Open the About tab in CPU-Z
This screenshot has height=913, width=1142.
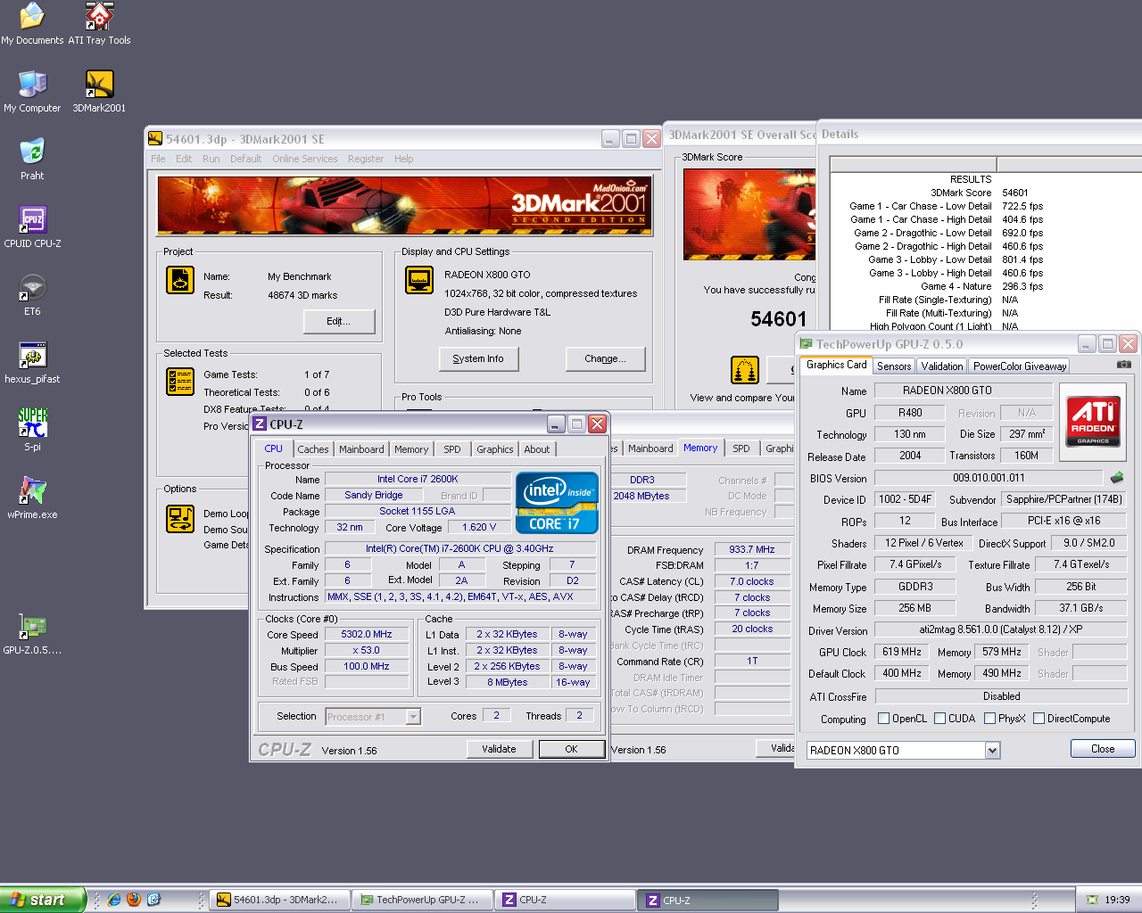pyautogui.click(x=536, y=449)
